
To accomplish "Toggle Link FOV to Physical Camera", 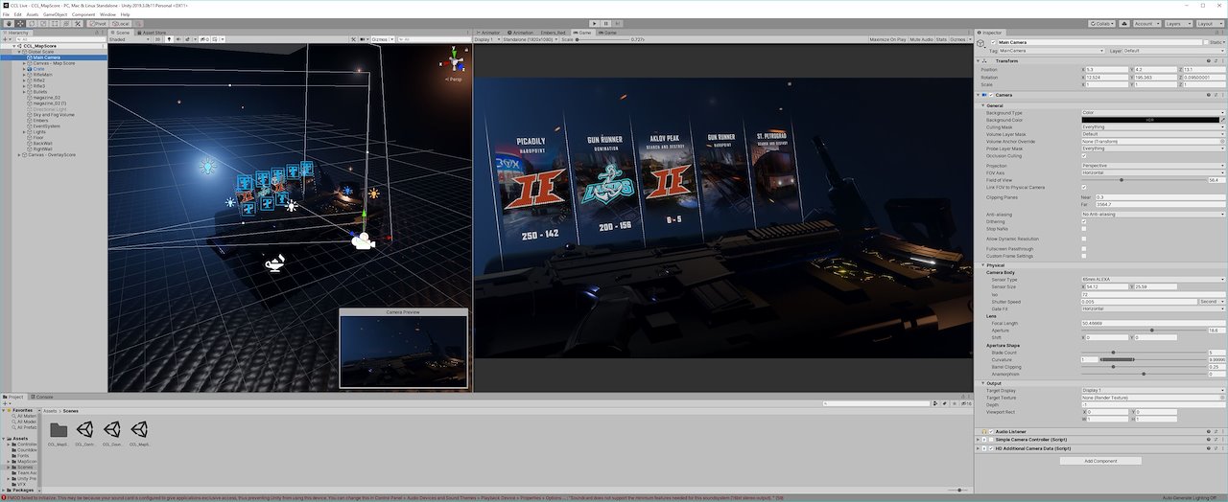I will tap(1084, 187).
